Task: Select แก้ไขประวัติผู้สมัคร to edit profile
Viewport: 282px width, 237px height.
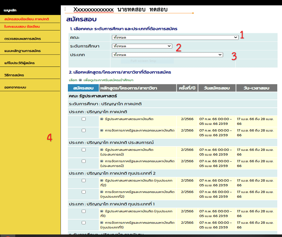Action: [22, 63]
